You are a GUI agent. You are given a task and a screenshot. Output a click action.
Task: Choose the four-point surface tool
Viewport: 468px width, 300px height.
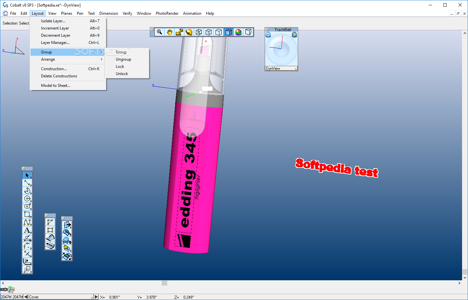[x=50, y=230]
